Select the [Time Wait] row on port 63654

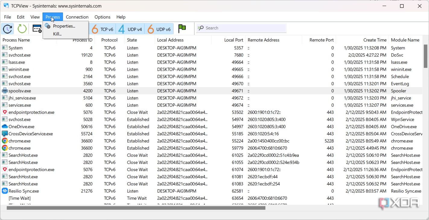point(20,198)
